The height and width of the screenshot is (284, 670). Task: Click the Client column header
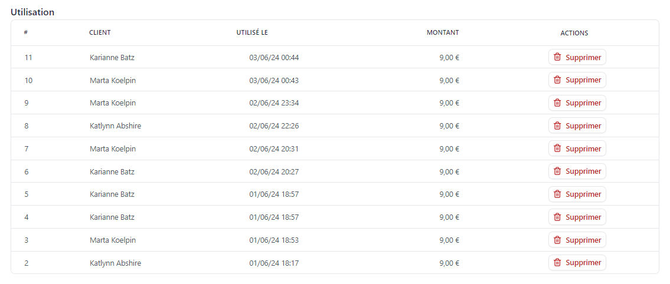[100, 33]
